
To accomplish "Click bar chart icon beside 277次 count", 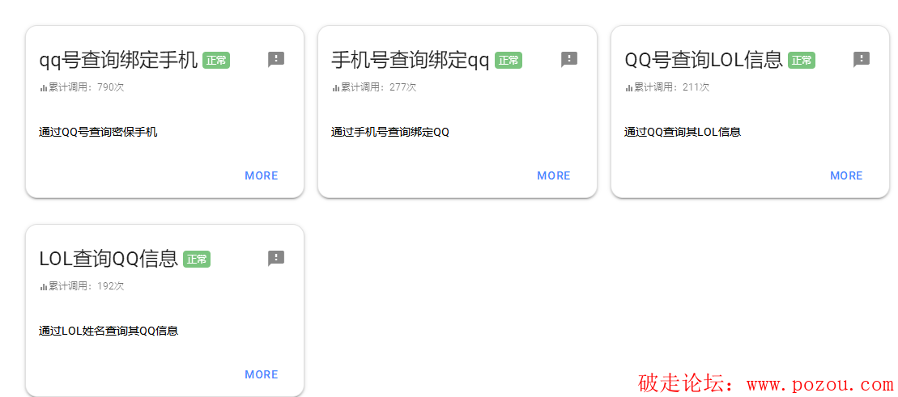I will (335, 88).
